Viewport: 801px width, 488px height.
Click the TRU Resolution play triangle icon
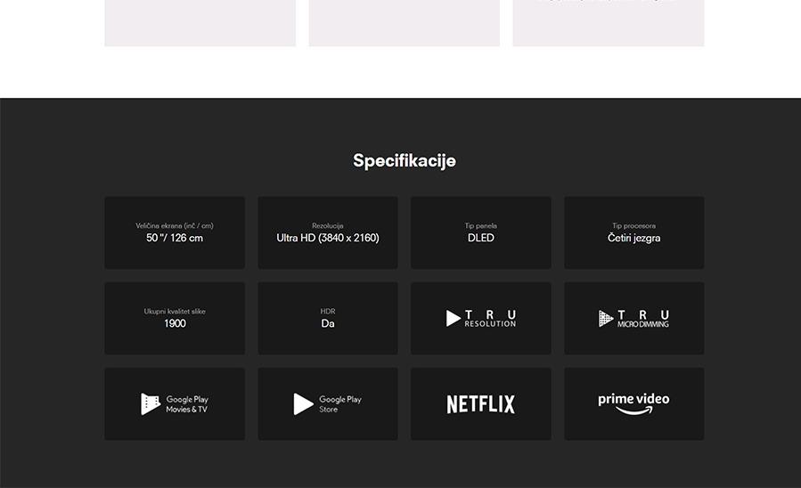click(x=454, y=319)
